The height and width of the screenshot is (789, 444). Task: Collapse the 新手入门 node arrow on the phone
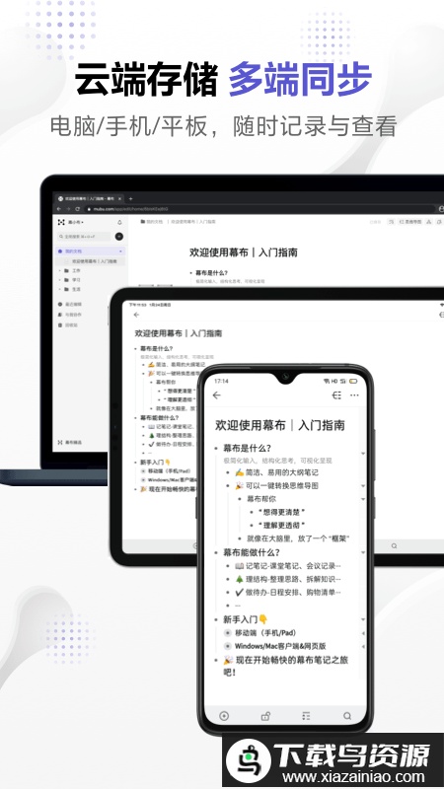pyautogui.click(x=363, y=619)
